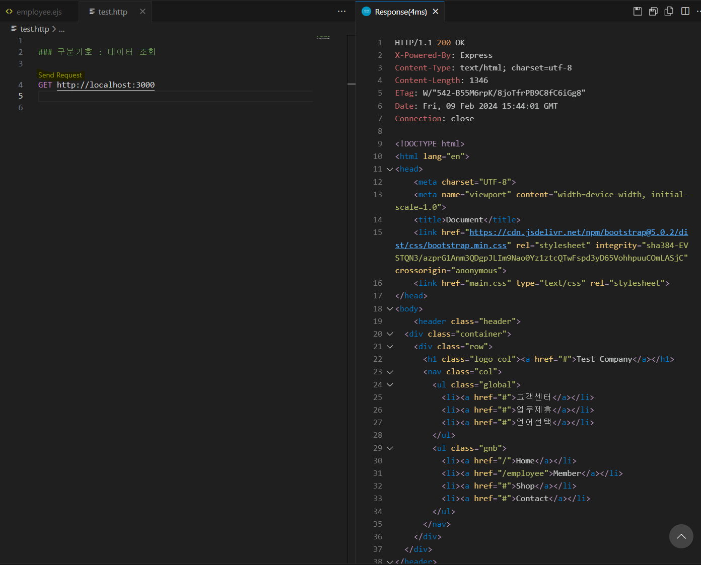
Task: Save the full response using the floppy icon
Action: click(x=638, y=11)
